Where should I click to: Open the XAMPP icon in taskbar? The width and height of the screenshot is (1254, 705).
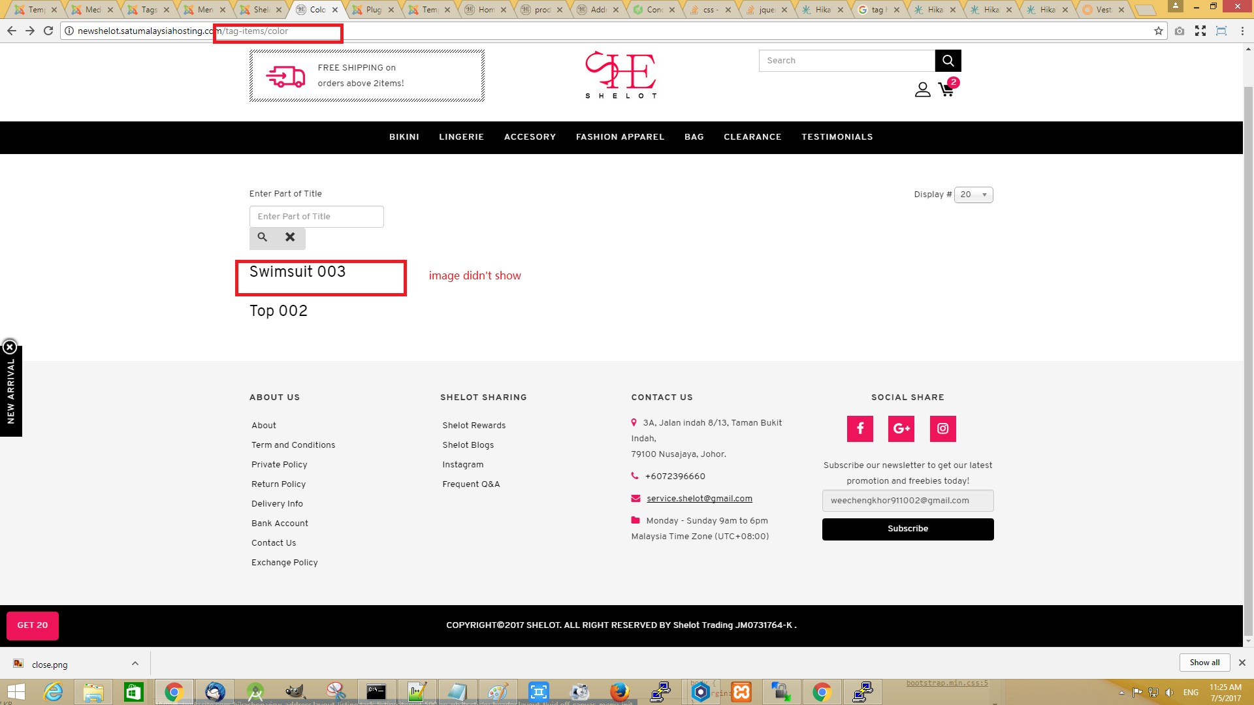pos(741,692)
